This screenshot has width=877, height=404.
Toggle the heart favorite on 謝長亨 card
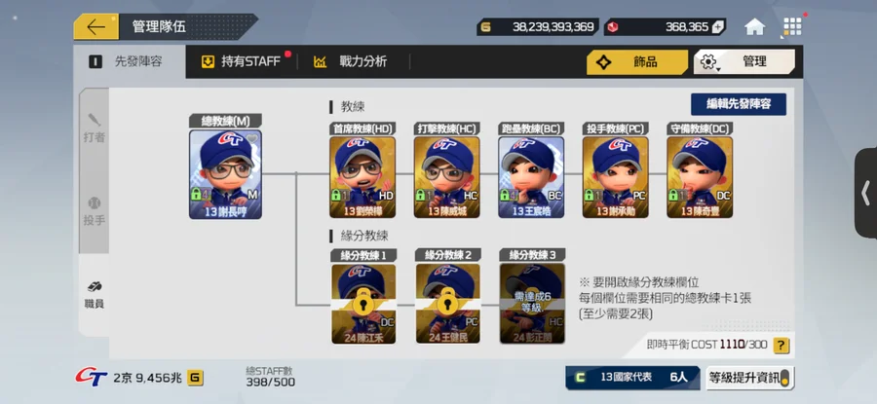[252, 138]
